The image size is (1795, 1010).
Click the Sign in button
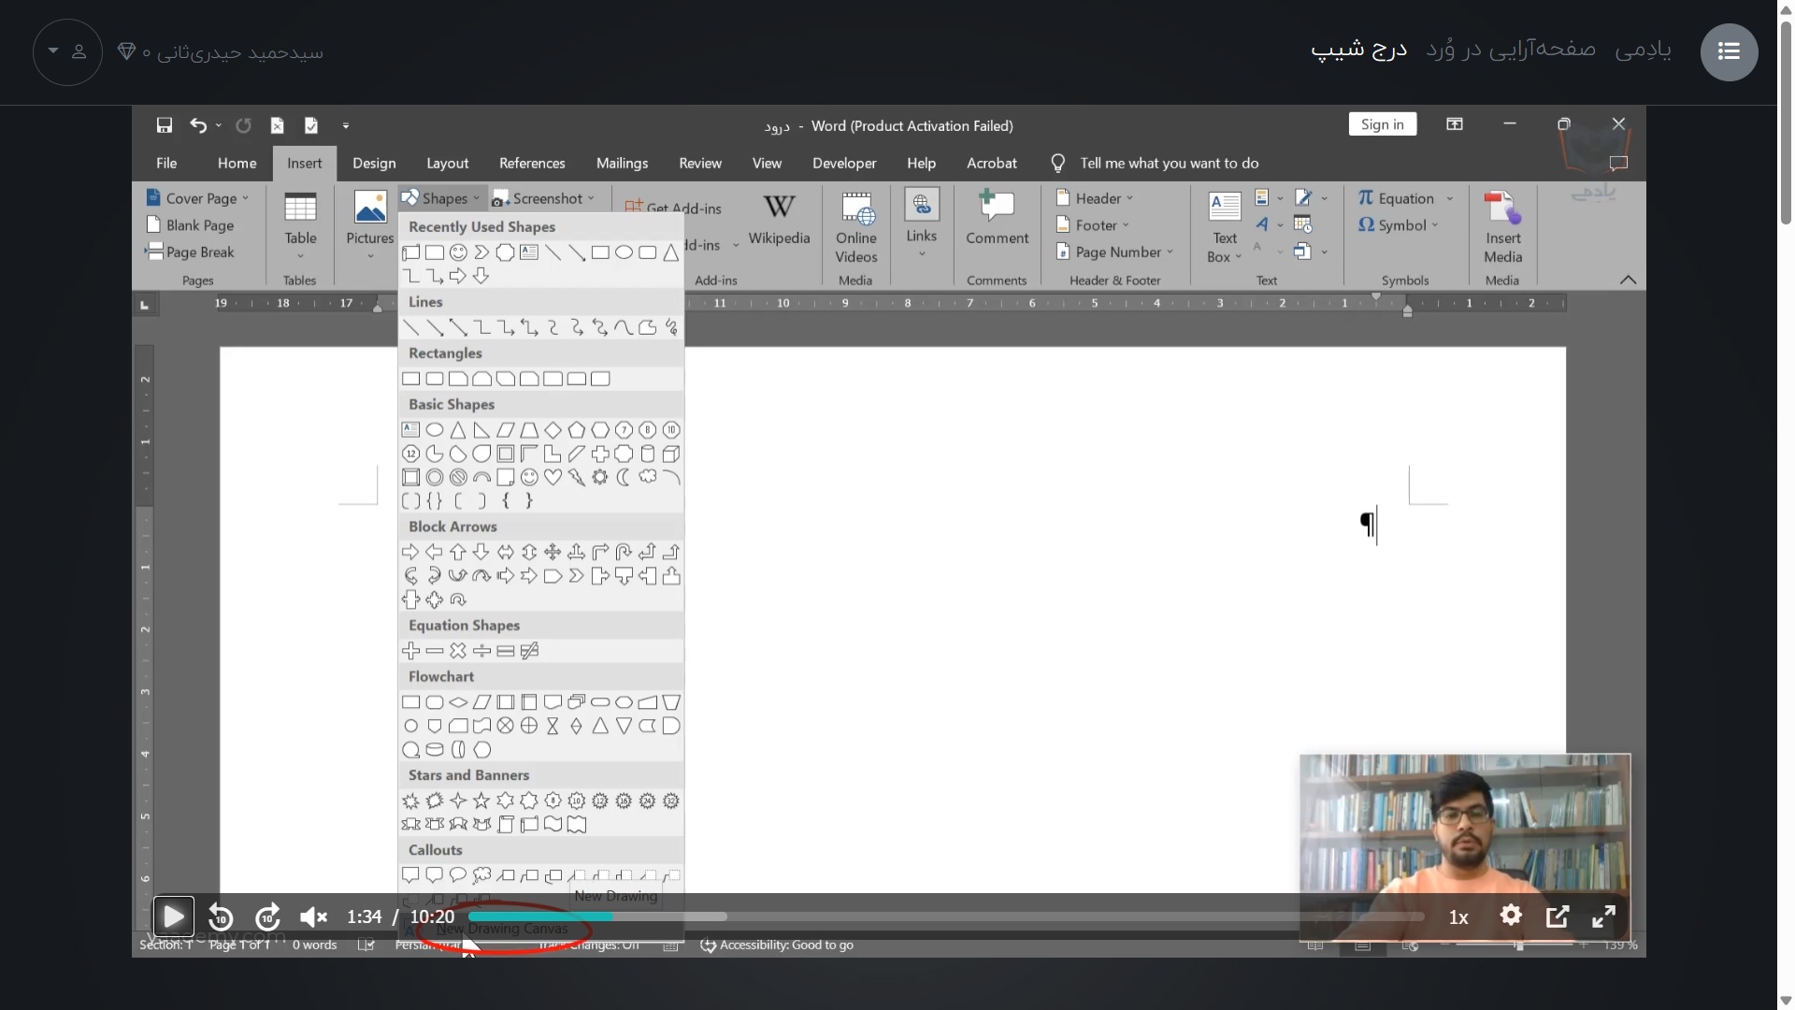1382,123
